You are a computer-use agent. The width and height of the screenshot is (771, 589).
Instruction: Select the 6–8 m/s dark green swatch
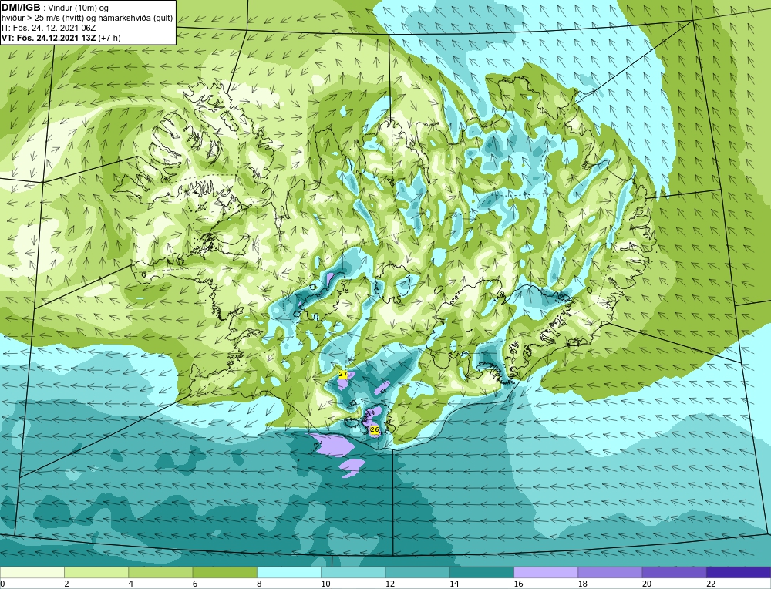pyautogui.click(x=224, y=572)
